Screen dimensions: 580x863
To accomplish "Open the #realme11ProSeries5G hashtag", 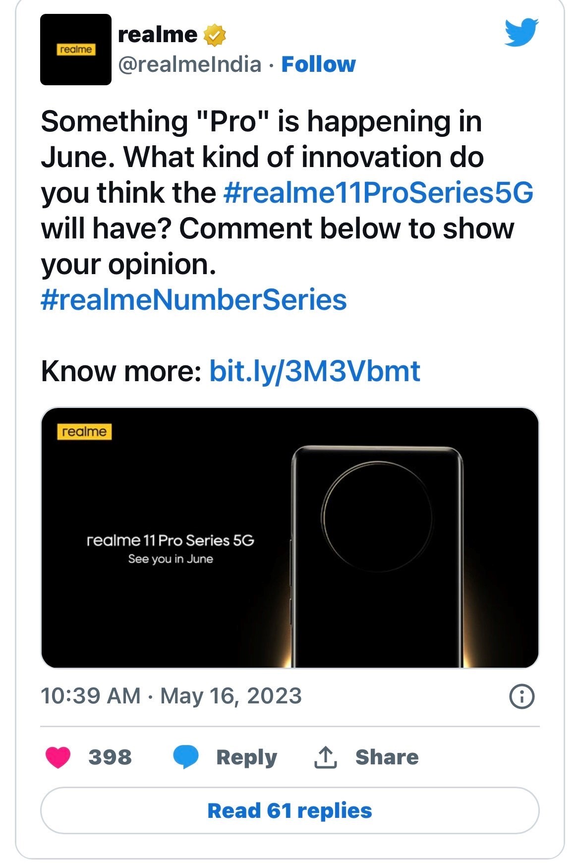I will pyautogui.click(x=378, y=193).
